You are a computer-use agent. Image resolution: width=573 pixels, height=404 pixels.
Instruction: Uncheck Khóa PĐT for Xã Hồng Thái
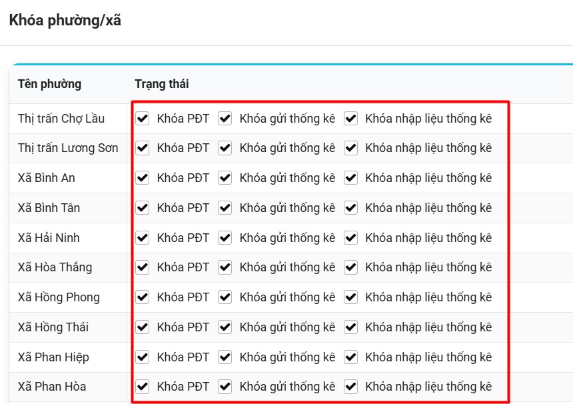143,327
